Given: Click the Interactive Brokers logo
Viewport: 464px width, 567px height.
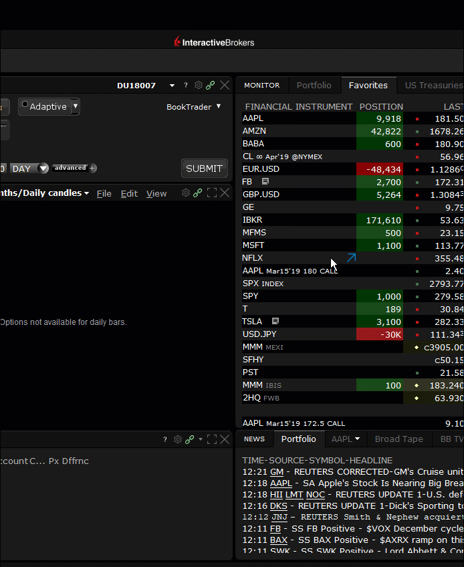Looking at the screenshot, I should tap(214, 42).
